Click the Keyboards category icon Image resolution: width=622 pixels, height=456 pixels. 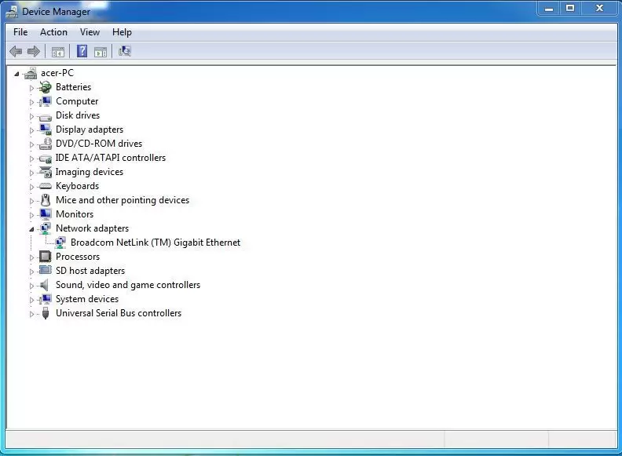coord(46,186)
